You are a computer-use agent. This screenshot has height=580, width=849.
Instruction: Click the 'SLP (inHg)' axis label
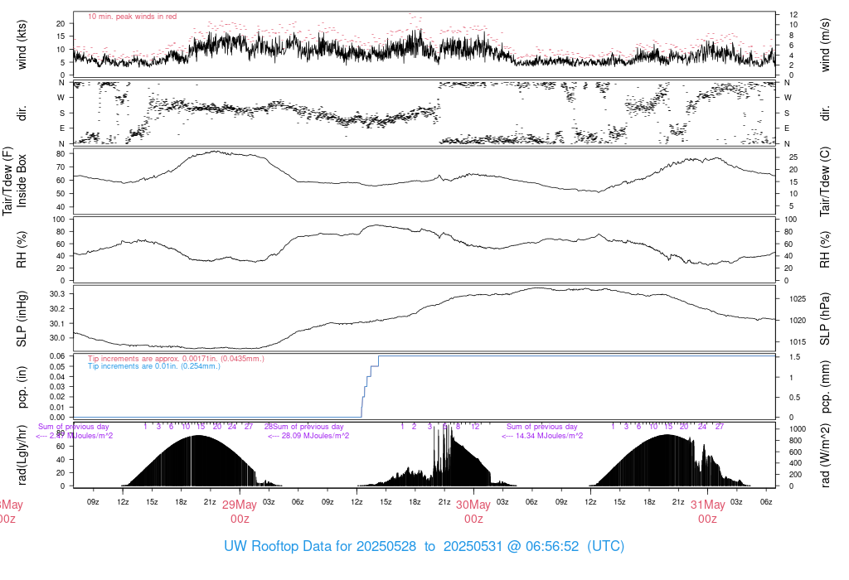22,319
